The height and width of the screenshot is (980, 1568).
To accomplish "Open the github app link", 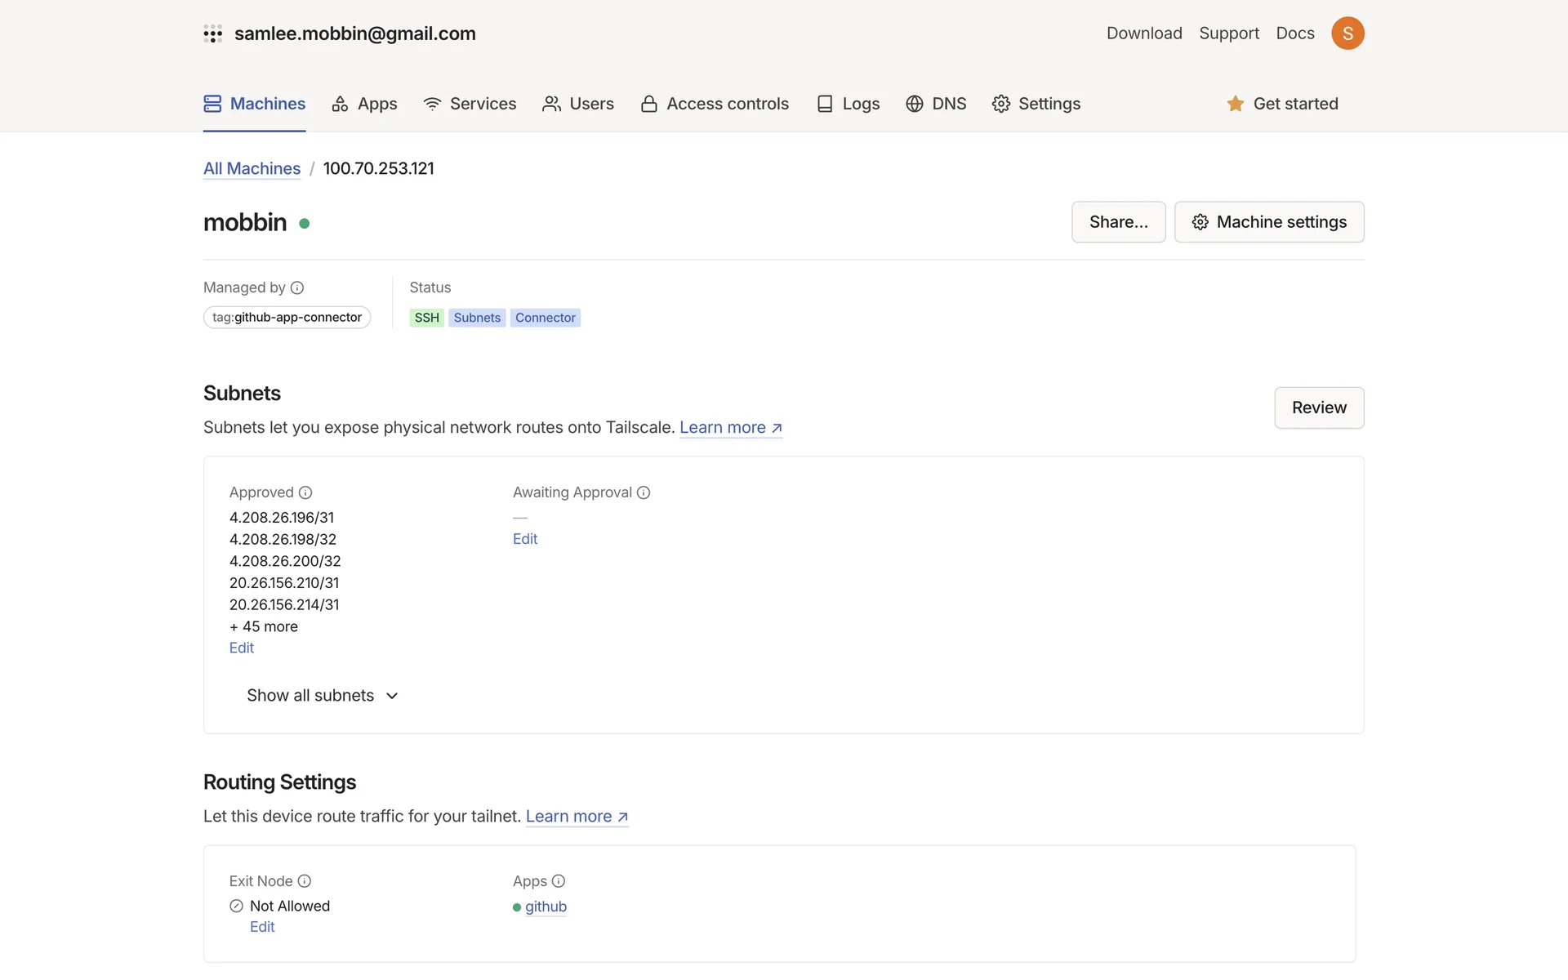I will 546,906.
